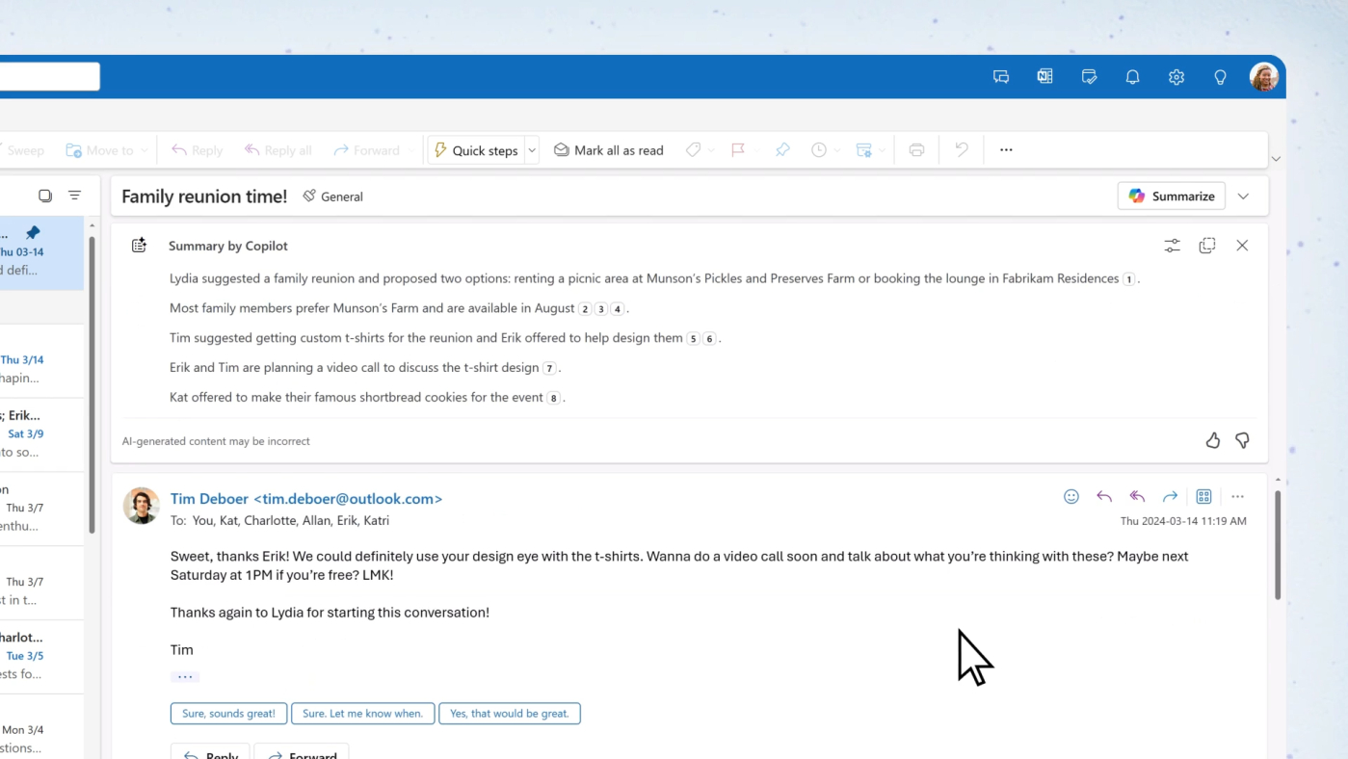Click the Summarize button
1348x759 pixels.
(1172, 196)
